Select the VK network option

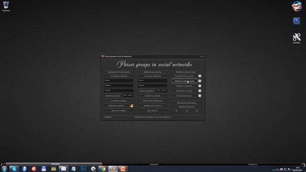pos(186,111)
